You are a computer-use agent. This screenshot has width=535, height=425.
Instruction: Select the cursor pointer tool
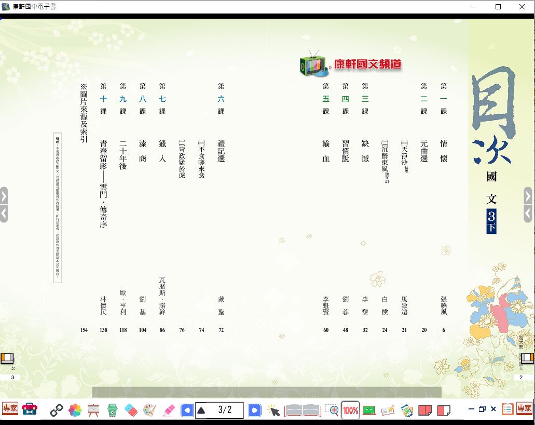point(273,411)
